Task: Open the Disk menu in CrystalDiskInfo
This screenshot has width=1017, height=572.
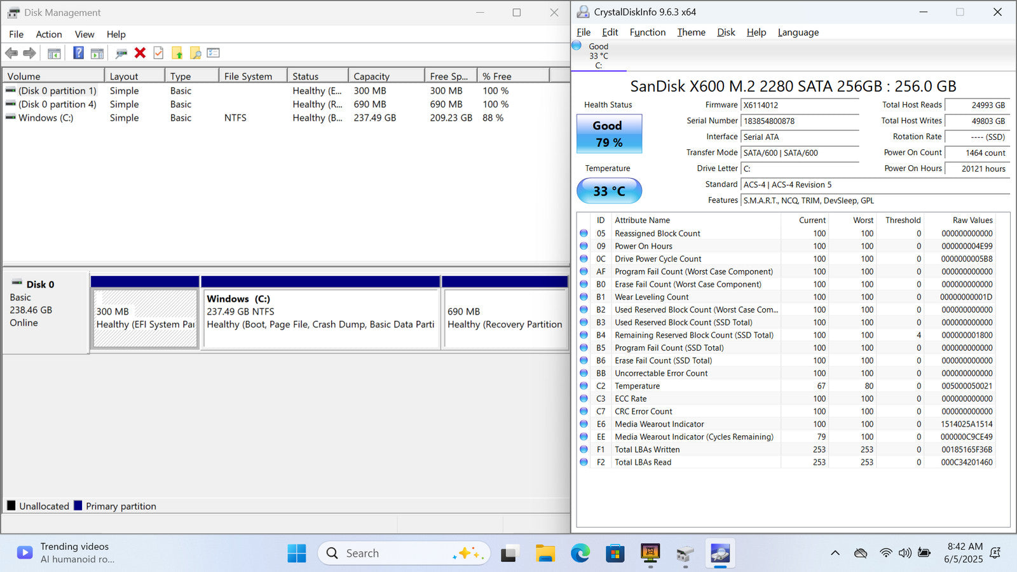Action: (x=726, y=32)
